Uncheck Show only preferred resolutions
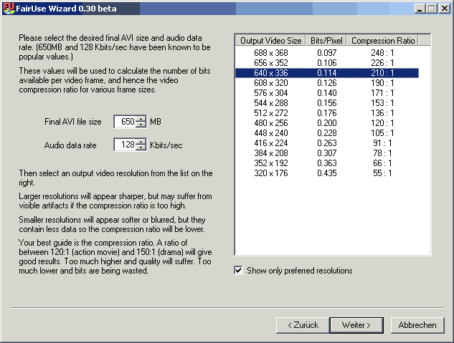This screenshot has width=454, height=343. [238, 271]
